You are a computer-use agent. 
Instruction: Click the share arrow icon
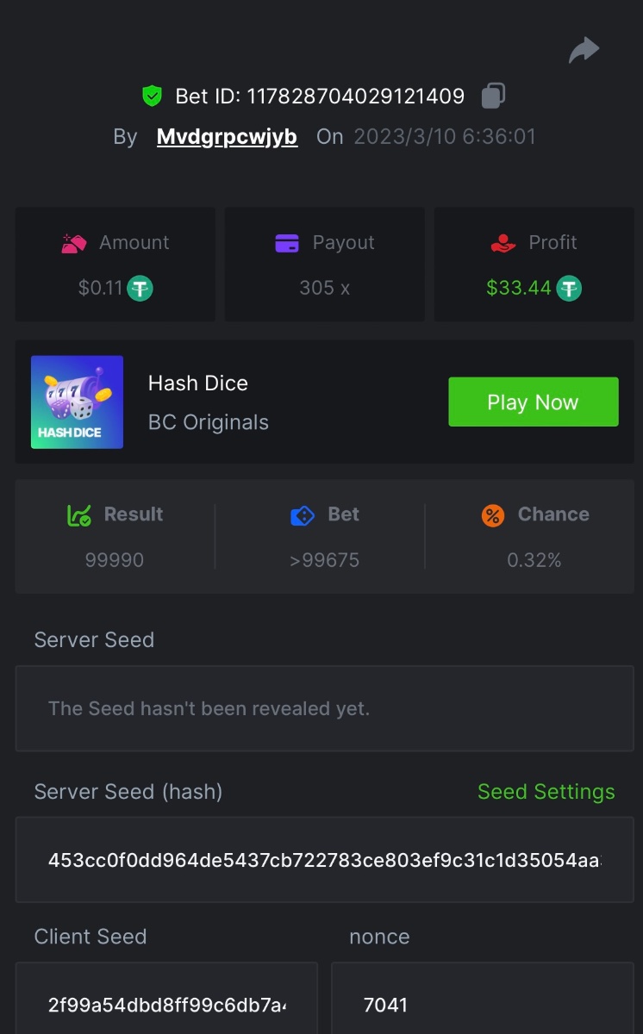[x=584, y=51]
